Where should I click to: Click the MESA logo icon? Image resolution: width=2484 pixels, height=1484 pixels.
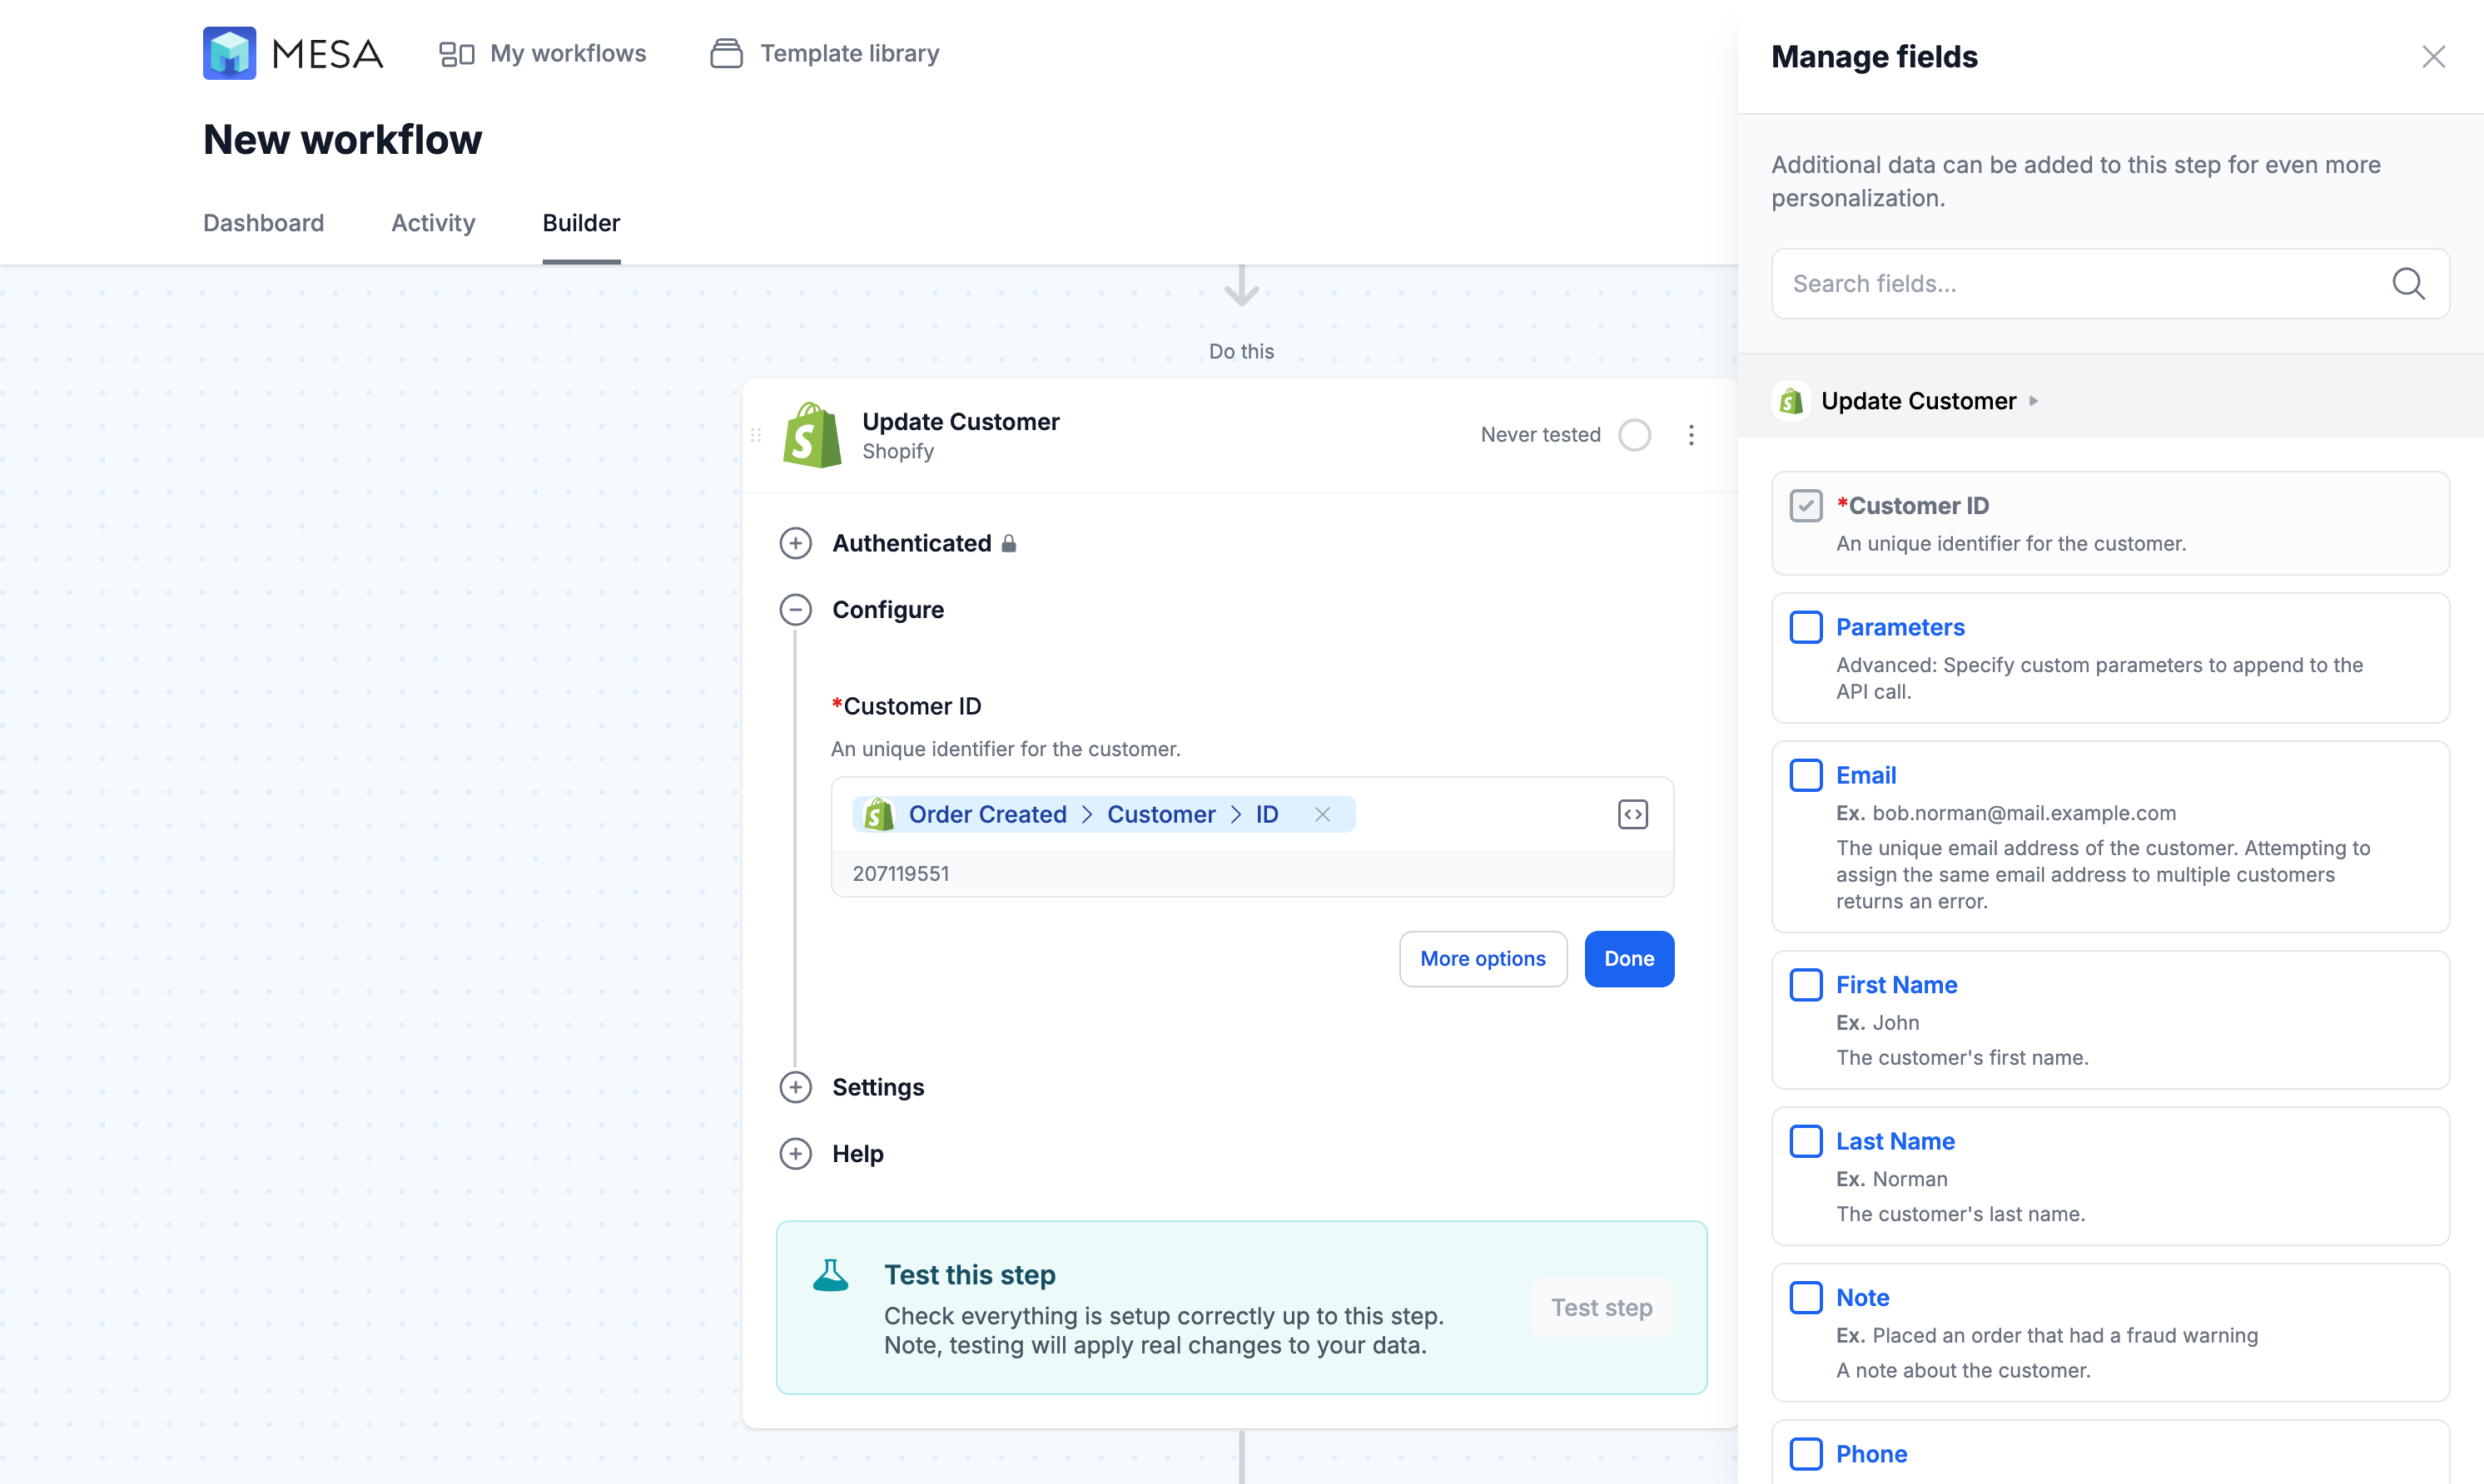[229, 53]
